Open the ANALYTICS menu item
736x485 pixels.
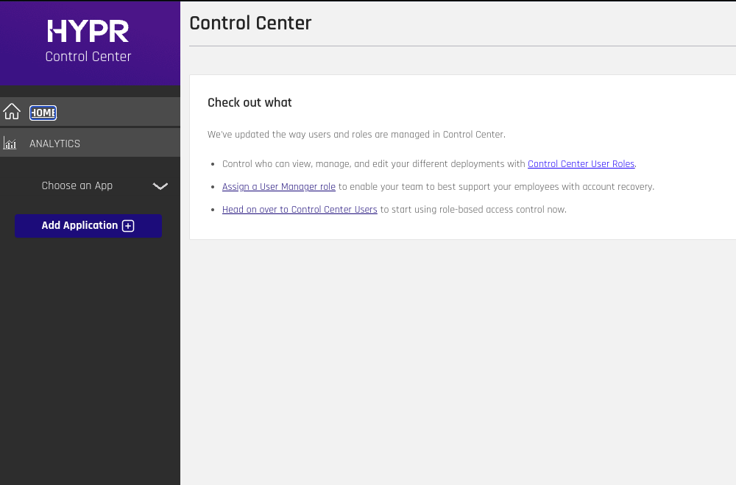click(x=55, y=144)
